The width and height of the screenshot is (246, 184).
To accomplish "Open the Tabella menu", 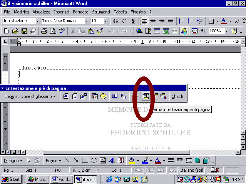I will [x=120, y=12].
